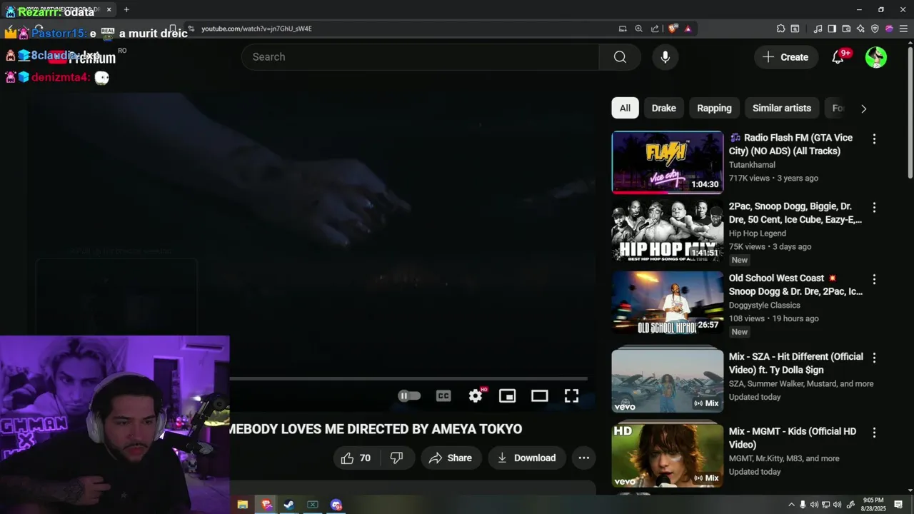Select the All filter chip
Viewport: 914px width, 514px height.
pos(625,108)
